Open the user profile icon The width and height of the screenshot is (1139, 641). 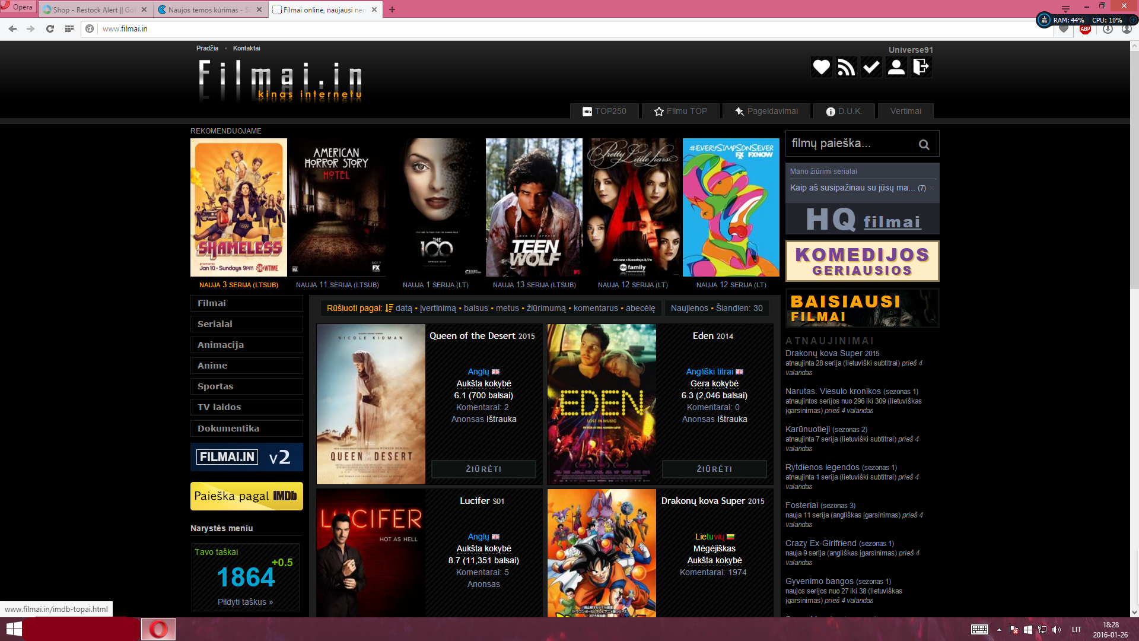tap(896, 67)
